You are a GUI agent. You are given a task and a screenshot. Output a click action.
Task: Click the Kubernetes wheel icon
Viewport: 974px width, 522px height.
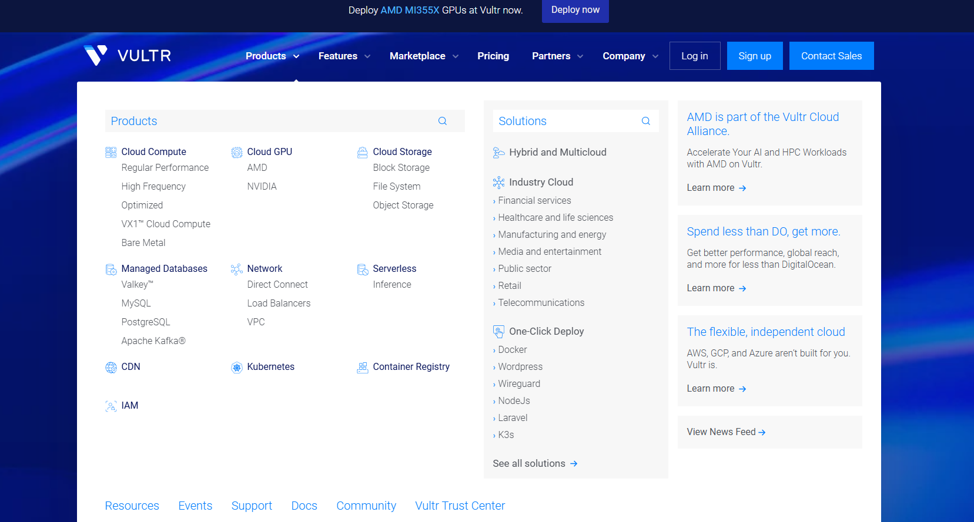pos(236,368)
